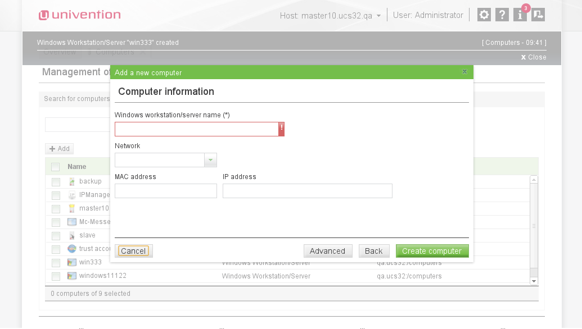Check the box next to backup
Image resolution: width=582 pixels, height=329 pixels.
point(56,182)
